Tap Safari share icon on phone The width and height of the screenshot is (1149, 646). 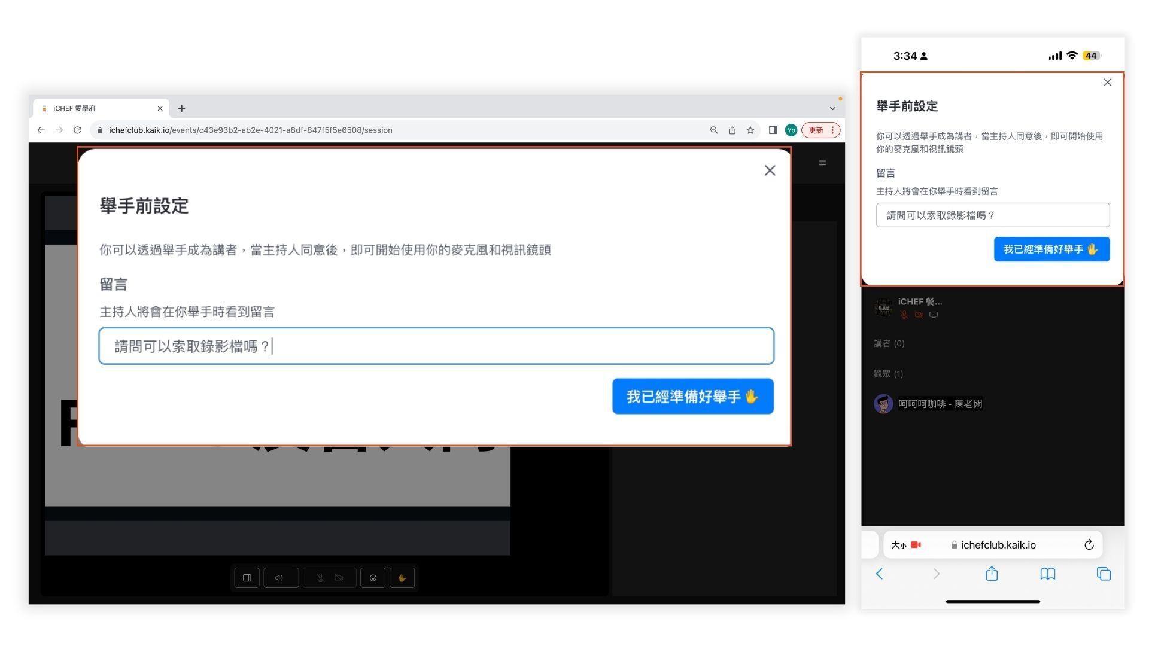click(x=992, y=574)
